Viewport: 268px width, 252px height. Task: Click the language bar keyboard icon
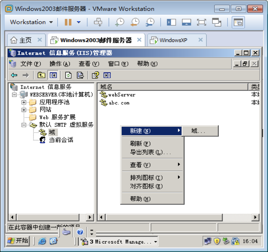point(66,232)
